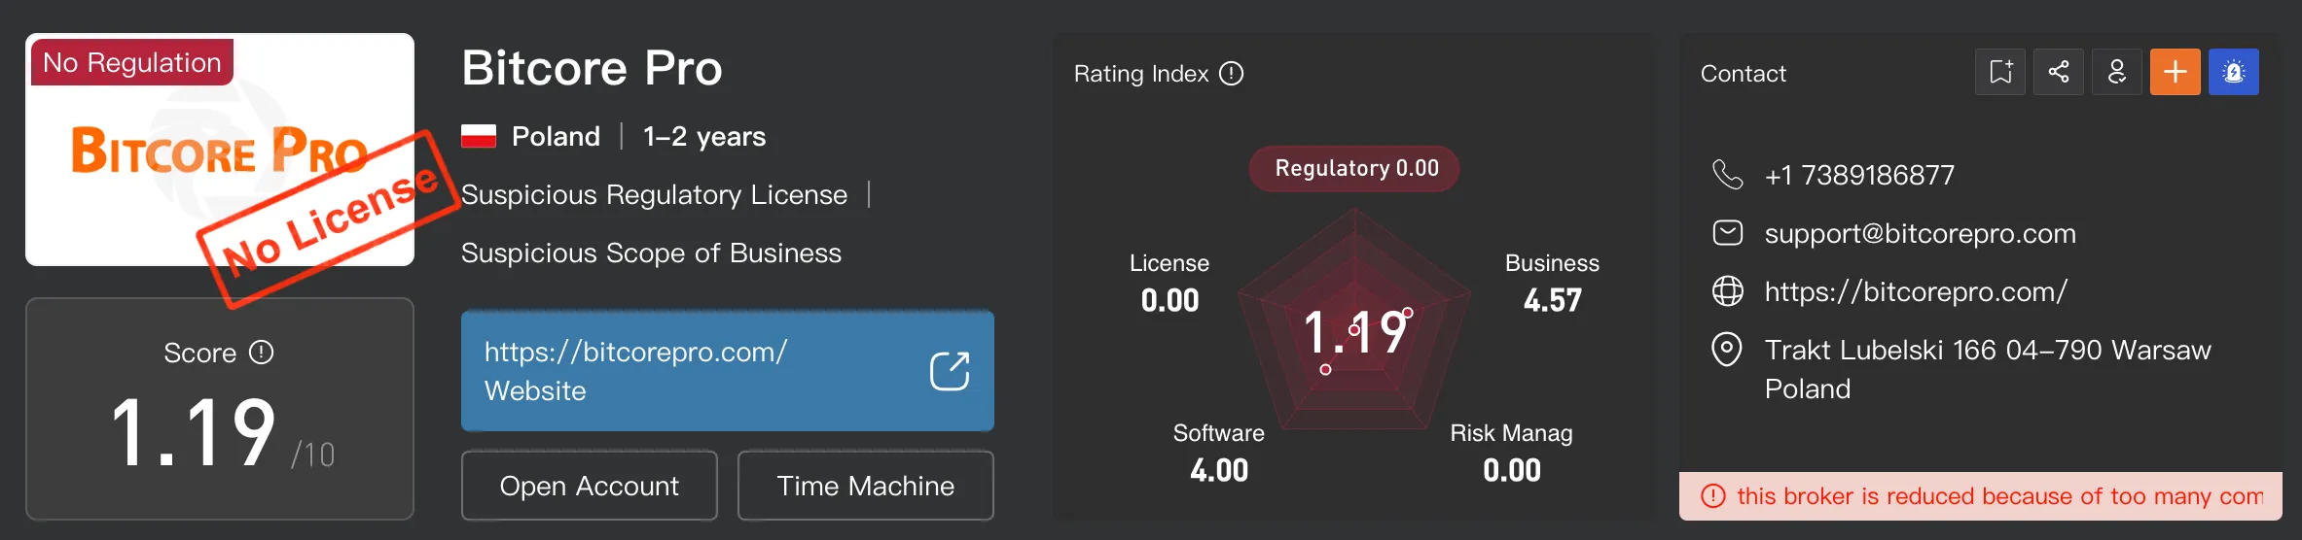Click the 1–2 years text
The height and width of the screenshot is (540, 2302).
coord(704,136)
